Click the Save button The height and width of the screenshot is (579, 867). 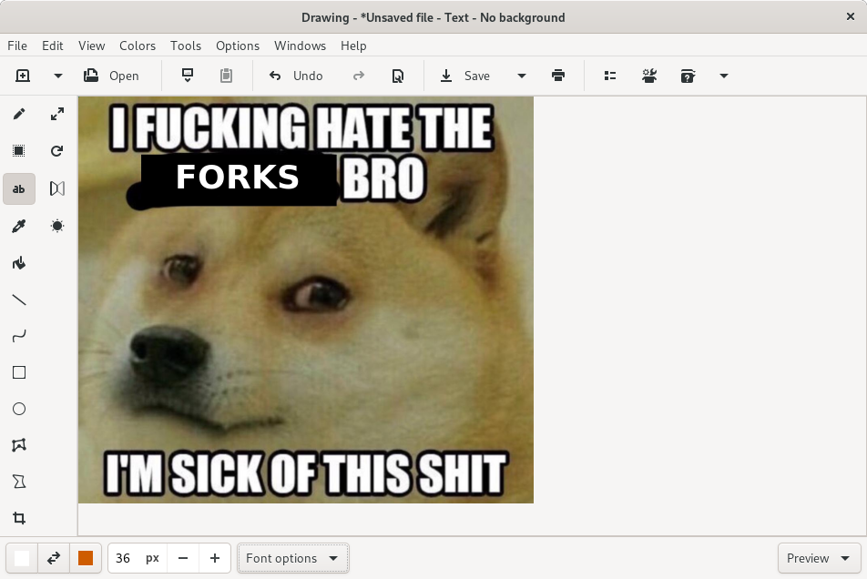click(465, 76)
